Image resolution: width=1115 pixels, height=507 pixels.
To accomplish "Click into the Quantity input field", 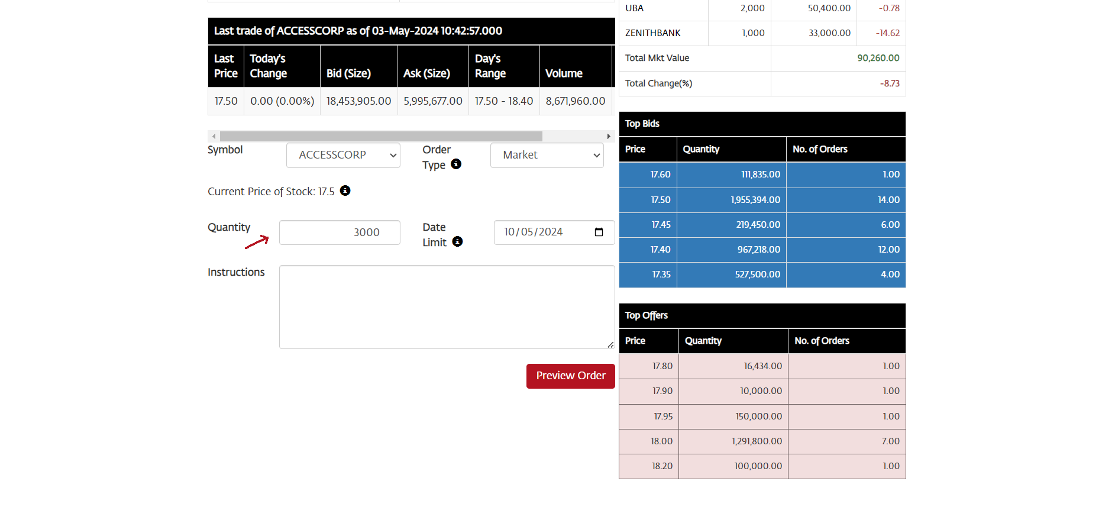I will 340,232.
